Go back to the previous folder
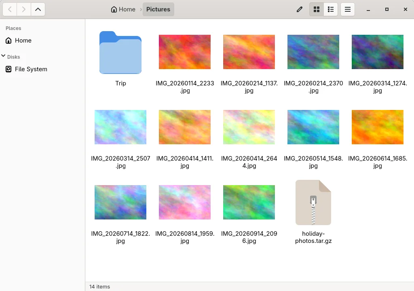 click(10, 10)
